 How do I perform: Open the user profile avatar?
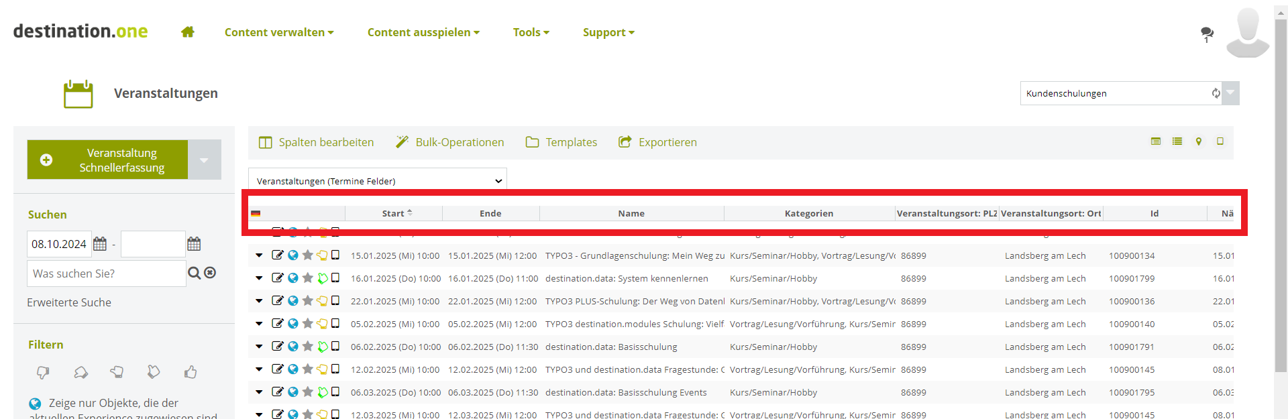(1248, 32)
